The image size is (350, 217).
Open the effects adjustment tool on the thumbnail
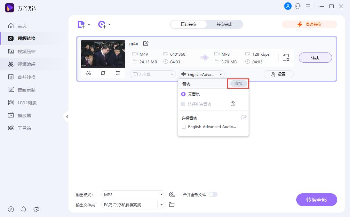(x=118, y=73)
